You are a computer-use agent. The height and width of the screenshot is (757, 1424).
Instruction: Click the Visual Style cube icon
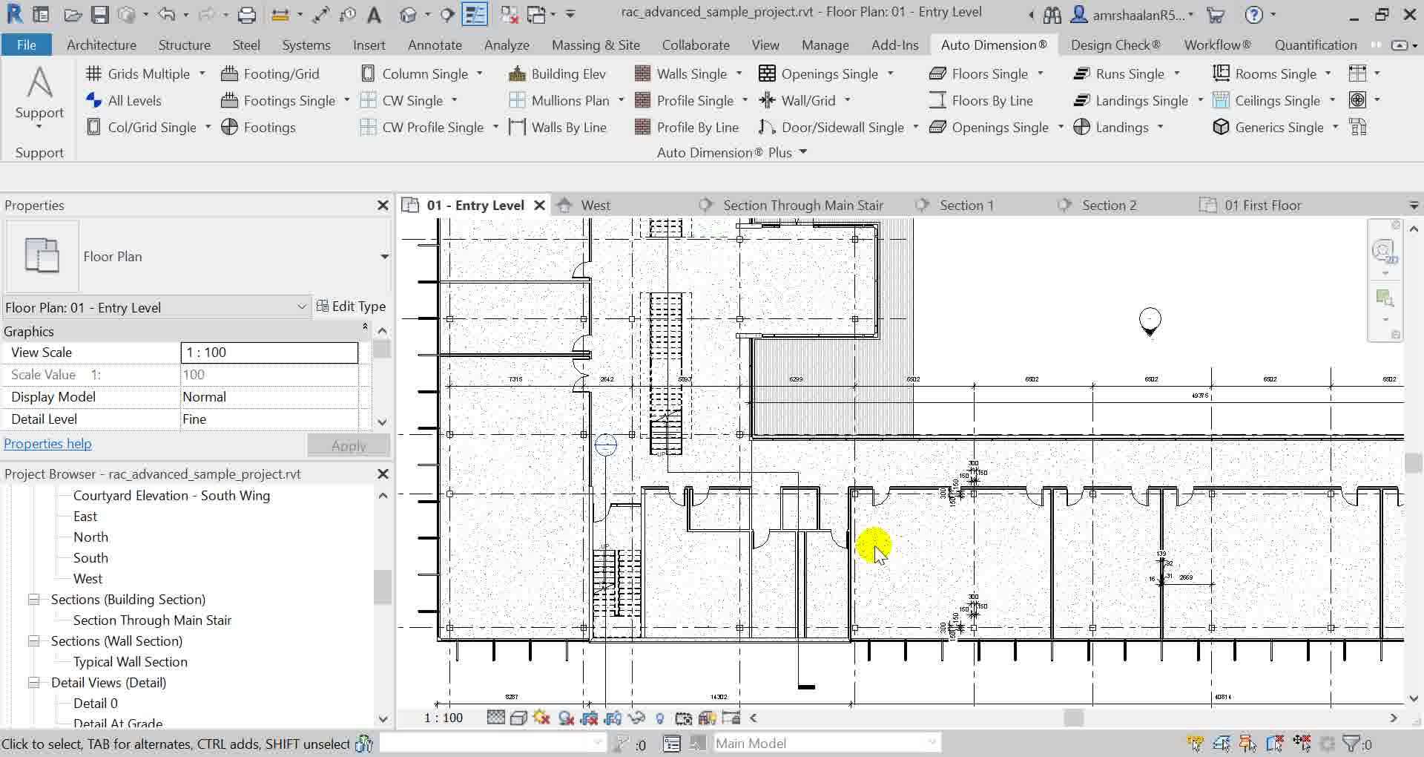coord(518,718)
